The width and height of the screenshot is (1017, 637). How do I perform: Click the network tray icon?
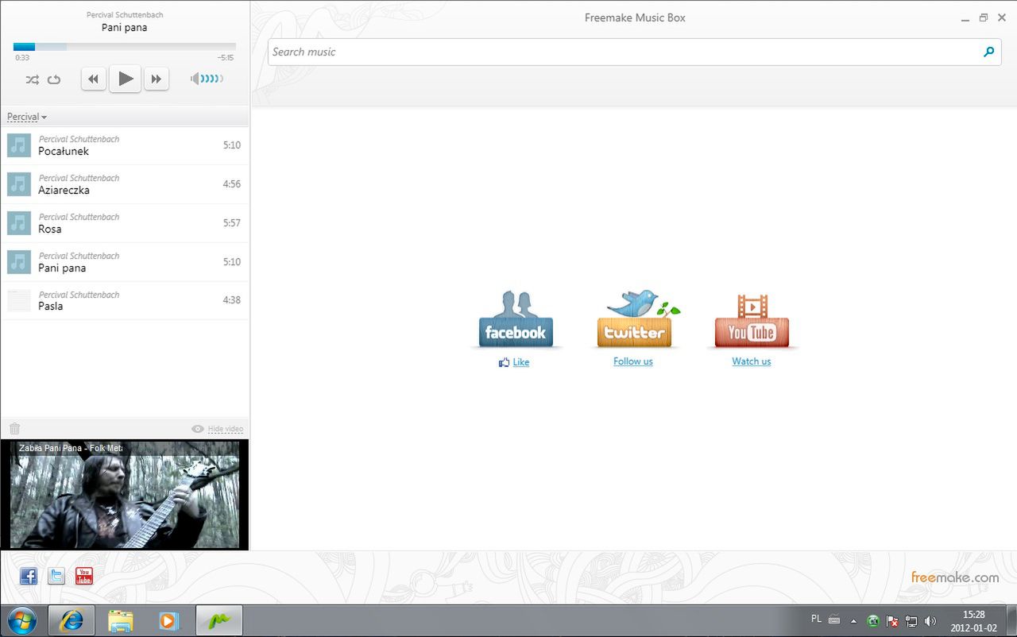911,621
